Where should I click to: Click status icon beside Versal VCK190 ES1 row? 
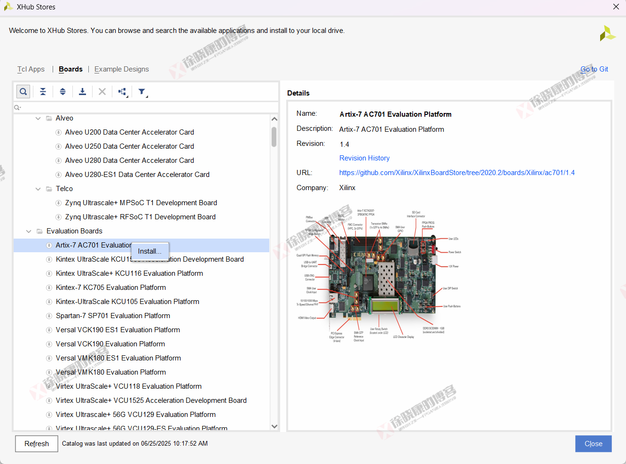tap(49, 330)
